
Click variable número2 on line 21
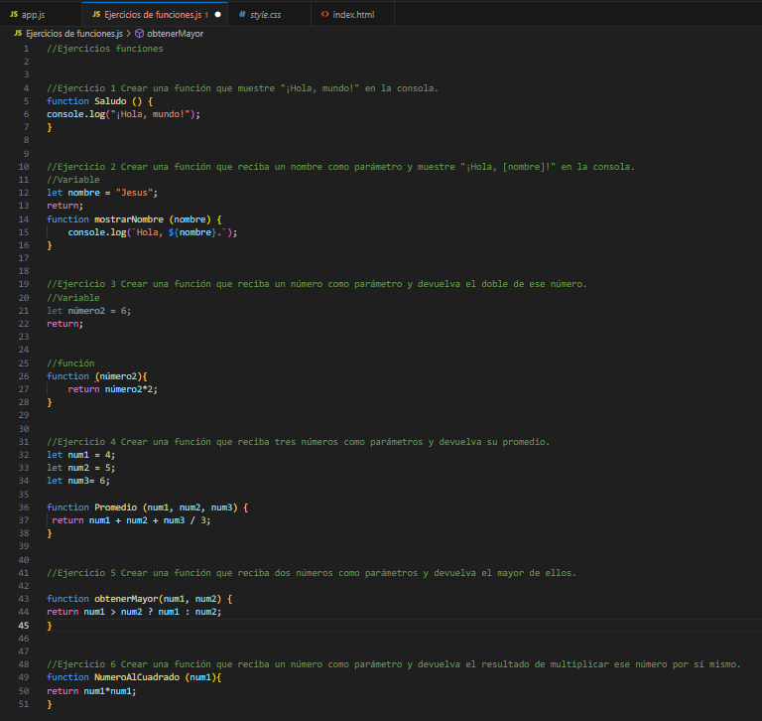pos(86,311)
